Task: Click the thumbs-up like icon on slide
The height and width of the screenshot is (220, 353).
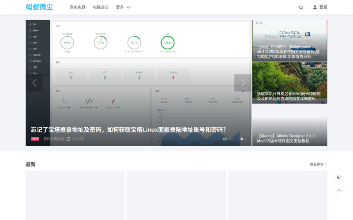Action: 242,139
